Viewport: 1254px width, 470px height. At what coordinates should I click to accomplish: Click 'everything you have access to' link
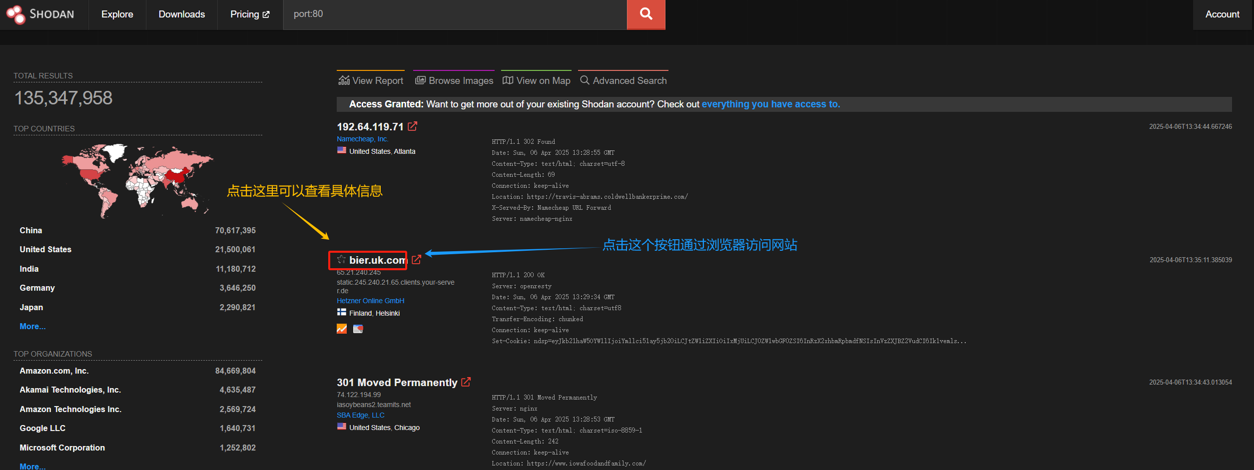click(x=771, y=104)
